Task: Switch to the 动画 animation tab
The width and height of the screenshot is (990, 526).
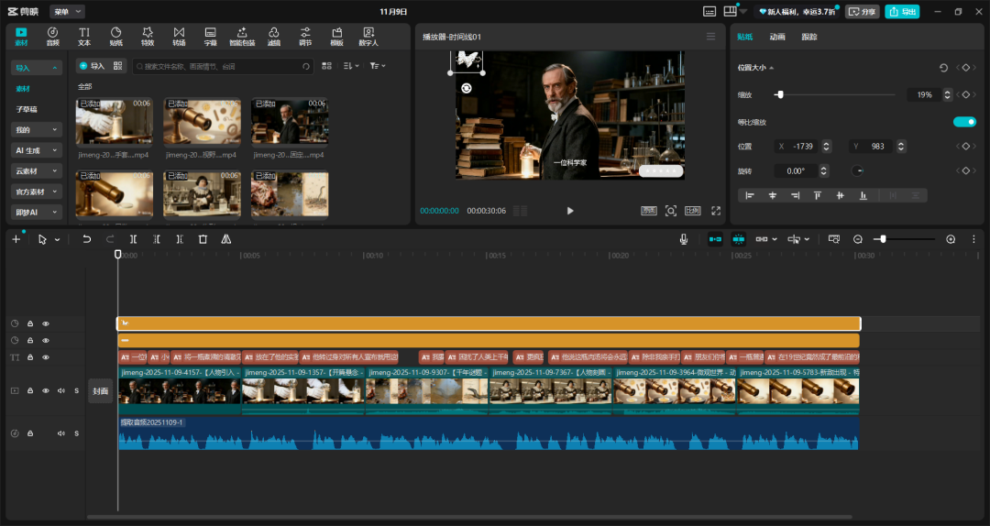Action: click(777, 37)
